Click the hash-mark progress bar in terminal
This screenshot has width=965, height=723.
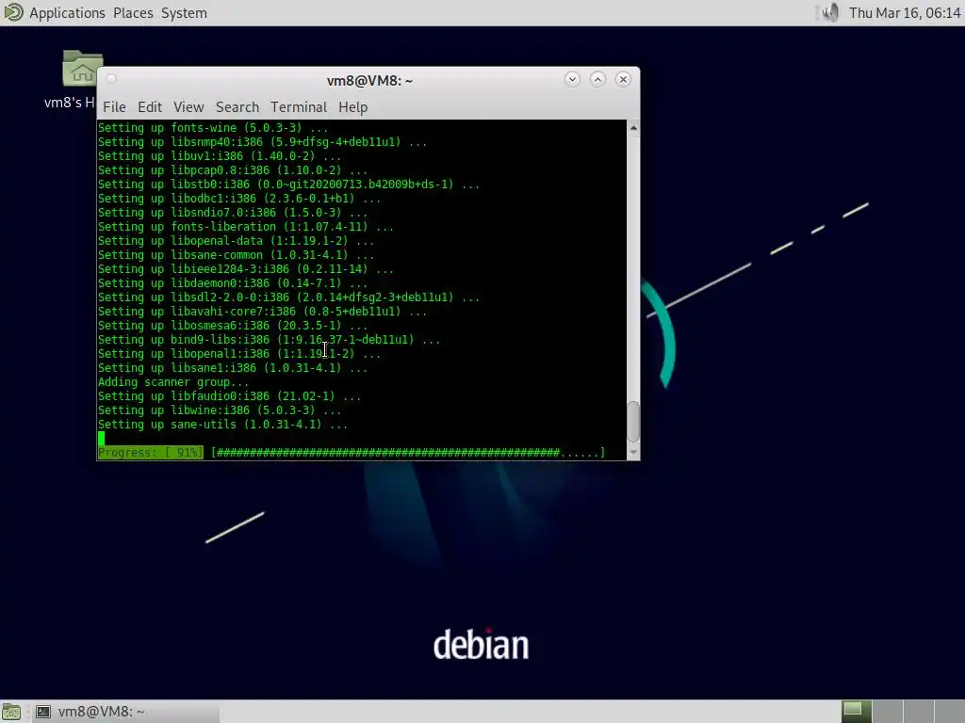(408, 453)
